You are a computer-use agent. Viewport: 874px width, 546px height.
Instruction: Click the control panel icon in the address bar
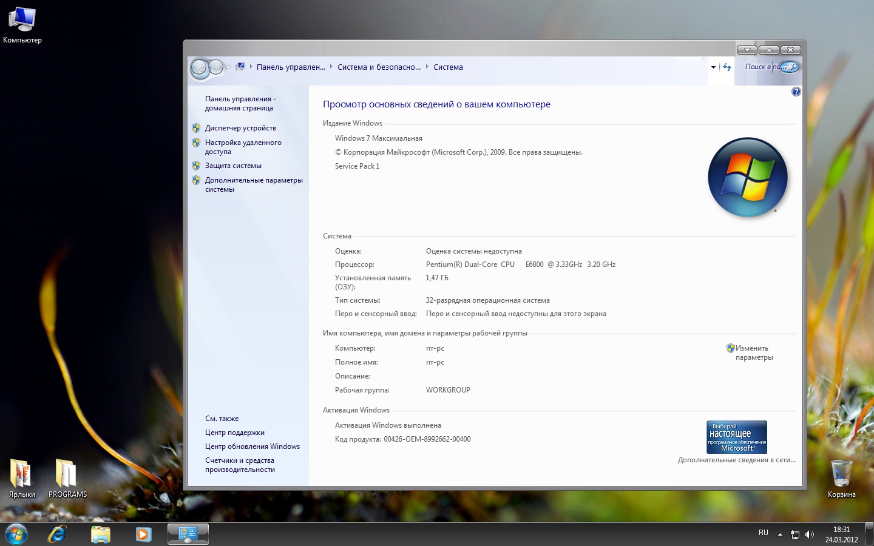tap(240, 67)
